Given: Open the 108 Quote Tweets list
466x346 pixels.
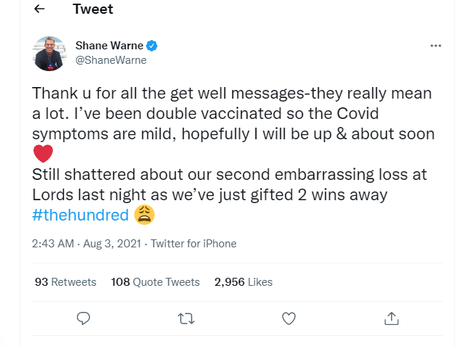Looking at the screenshot, I should point(155,282).
